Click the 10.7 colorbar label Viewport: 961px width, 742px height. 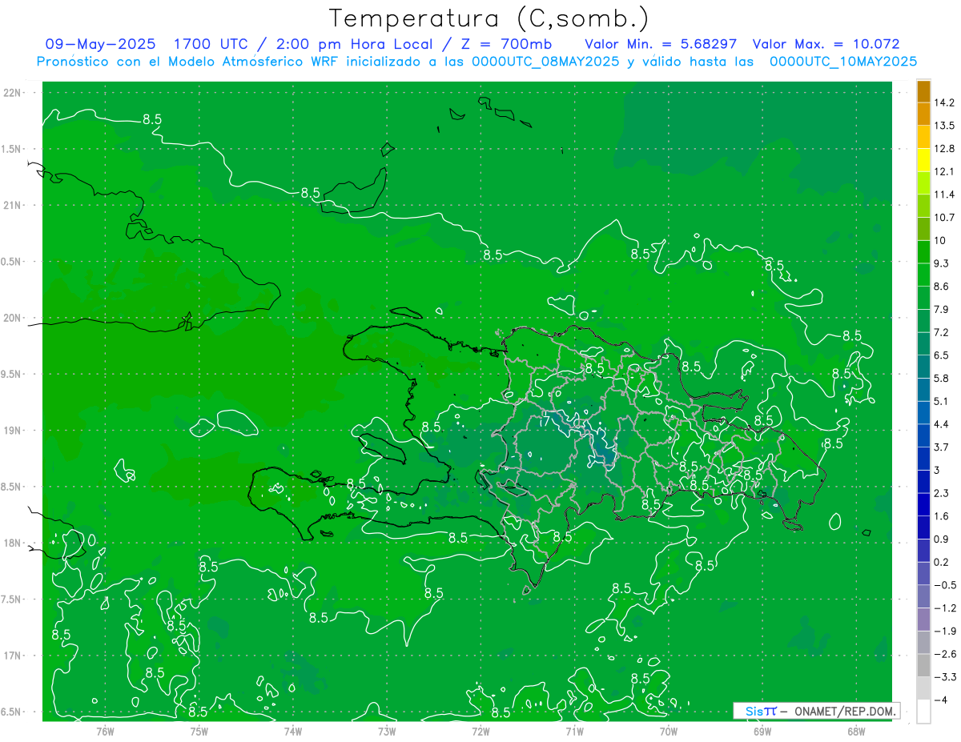(946, 218)
